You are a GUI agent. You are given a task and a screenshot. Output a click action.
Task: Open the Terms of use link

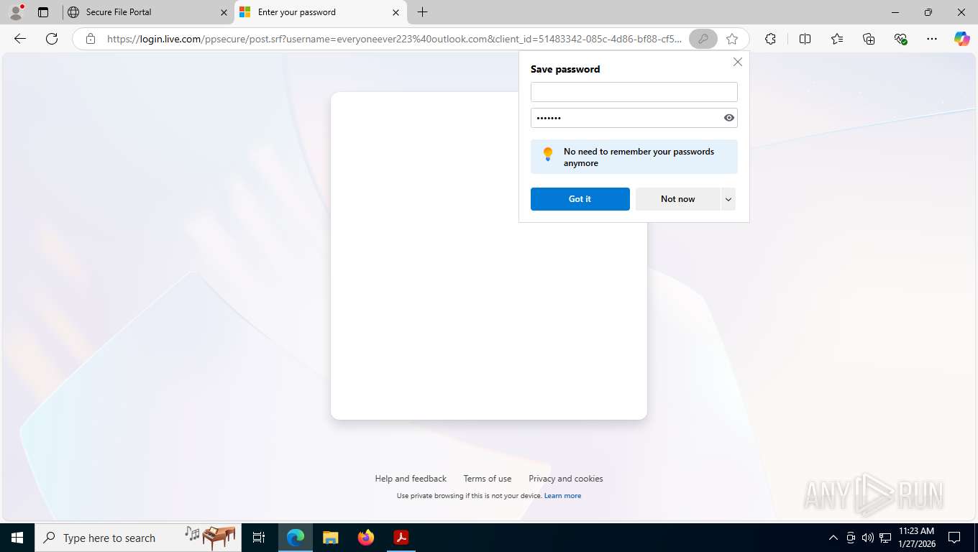(488, 479)
